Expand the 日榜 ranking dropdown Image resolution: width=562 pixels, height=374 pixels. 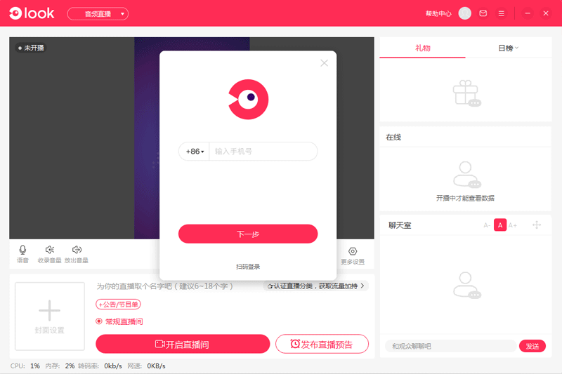[508, 48]
